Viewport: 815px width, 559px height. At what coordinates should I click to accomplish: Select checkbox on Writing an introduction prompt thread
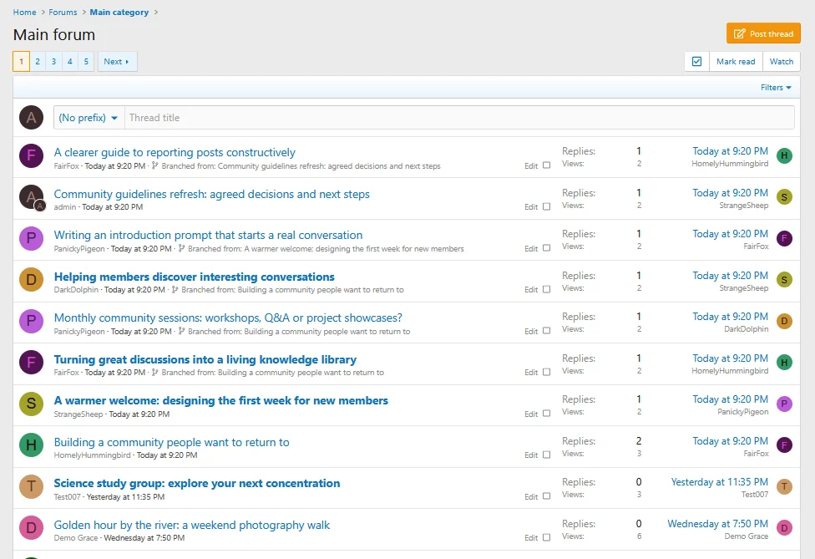546,248
